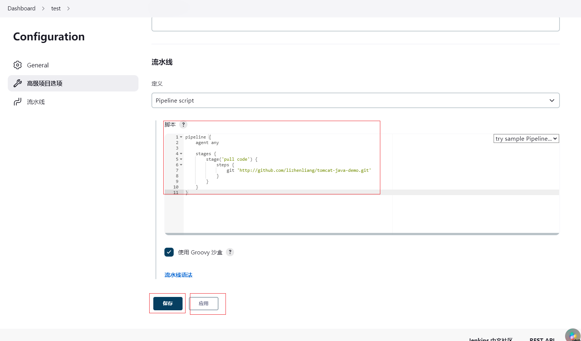Click the wrench icon for 高级项目选项
Viewport: 581px width, 341px height.
(x=17, y=83)
